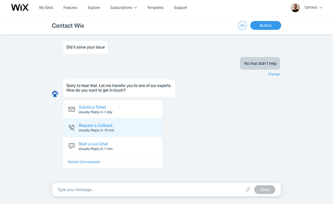Click 'Usually Reply in 1 min' text
This screenshot has width=333, height=204.
point(95,149)
